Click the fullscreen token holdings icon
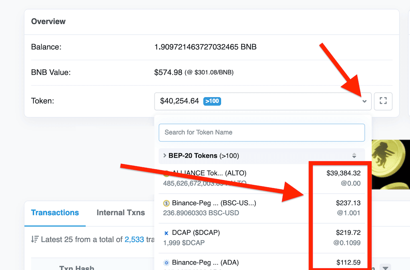Viewport: 410px width, 270px height. click(383, 101)
